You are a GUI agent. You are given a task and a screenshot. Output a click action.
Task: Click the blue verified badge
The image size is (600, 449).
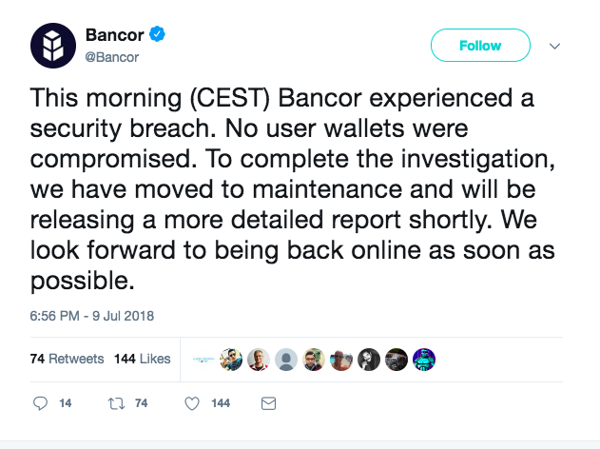pyautogui.click(x=157, y=34)
